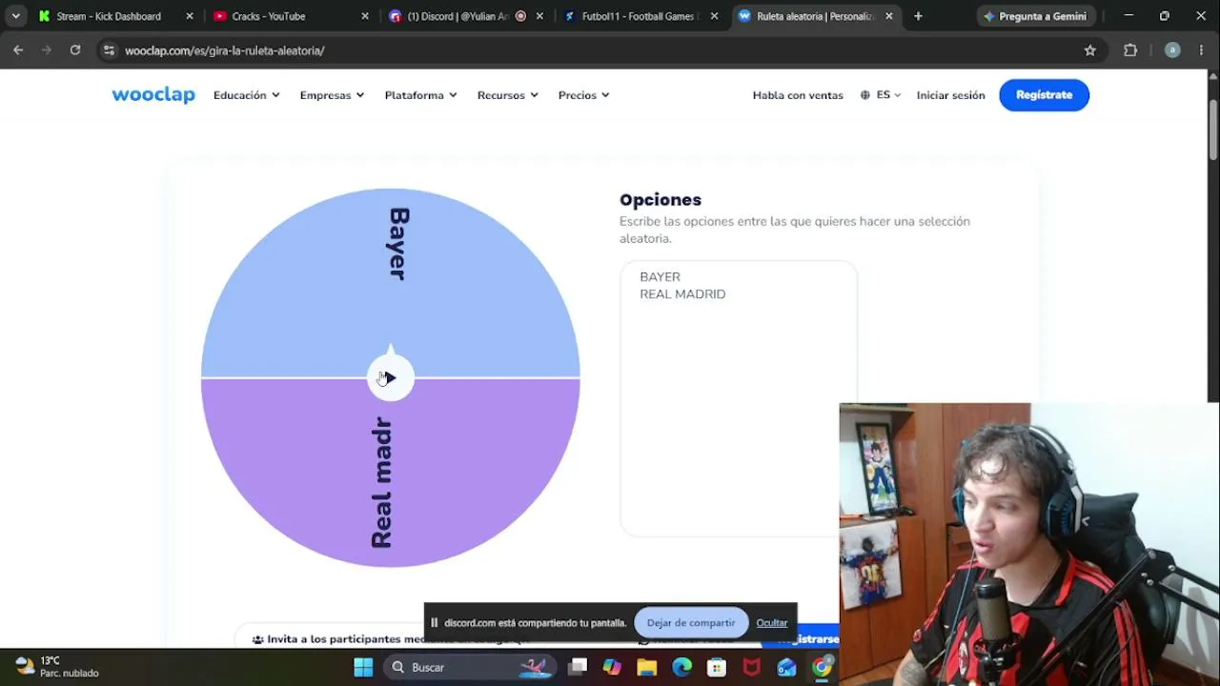This screenshot has width=1220, height=686.
Task: Click Iniciar sesión
Action: click(950, 95)
